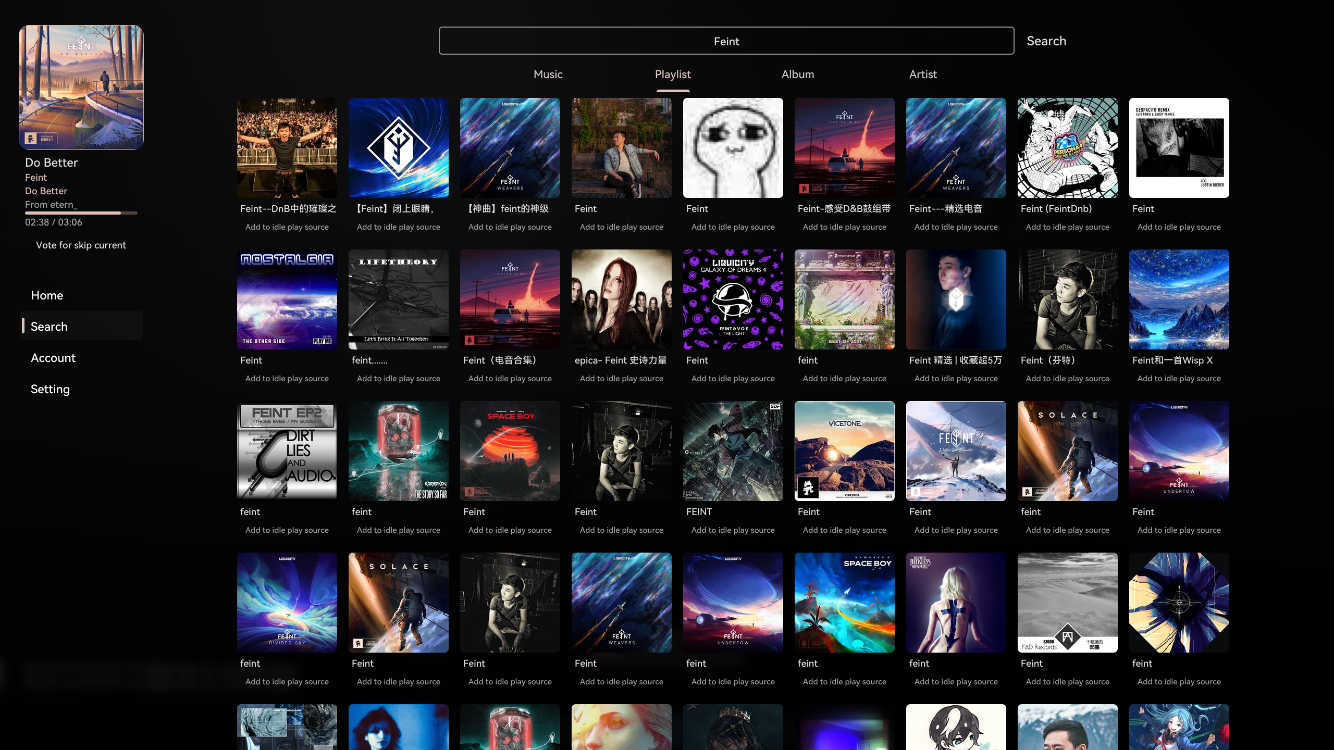Open the FAD Records grayscale cover
The height and width of the screenshot is (750, 1334).
click(1068, 603)
